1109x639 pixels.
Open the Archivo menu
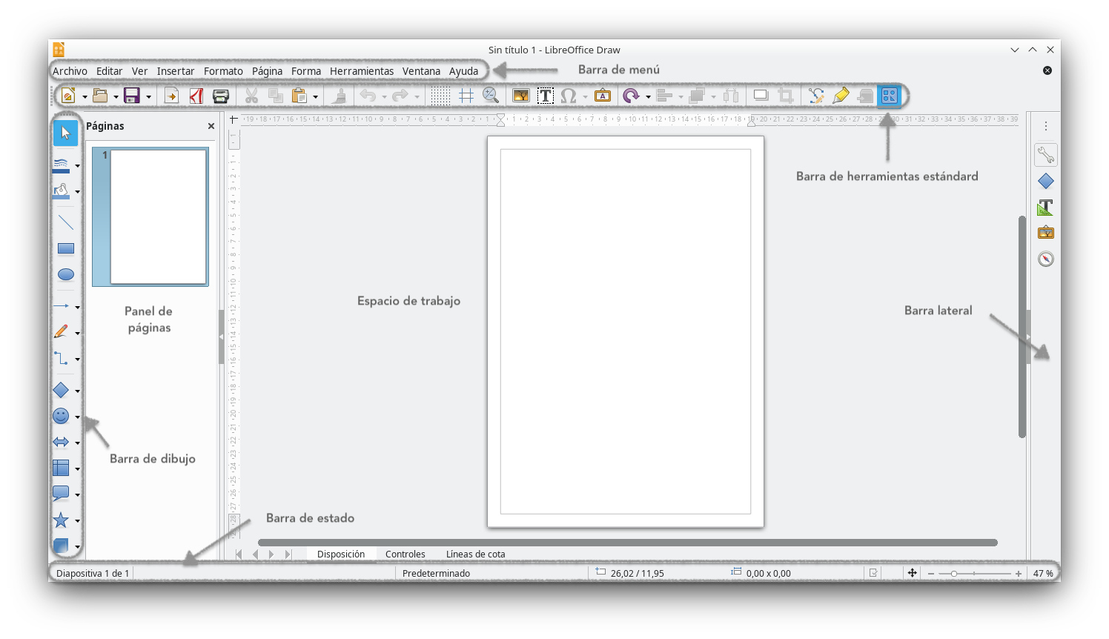[x=70, y=71]
